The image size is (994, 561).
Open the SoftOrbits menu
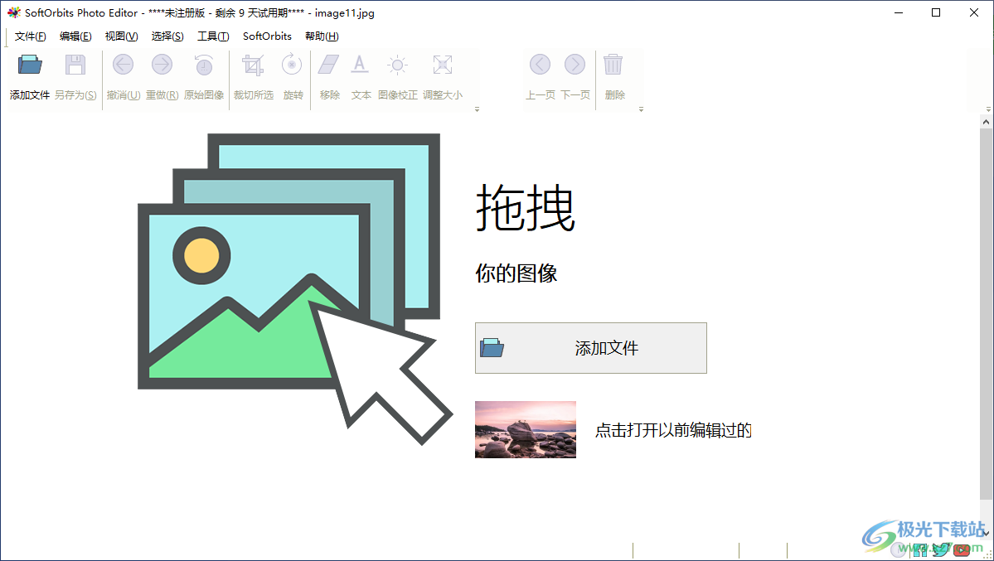[266, 36]
